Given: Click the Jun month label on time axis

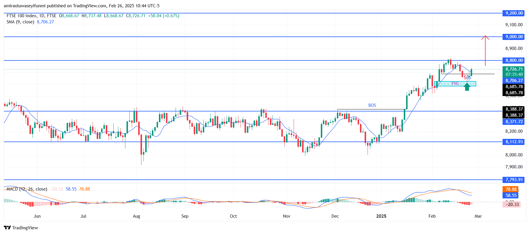Looking at the screenshot, I should point(37,216).
